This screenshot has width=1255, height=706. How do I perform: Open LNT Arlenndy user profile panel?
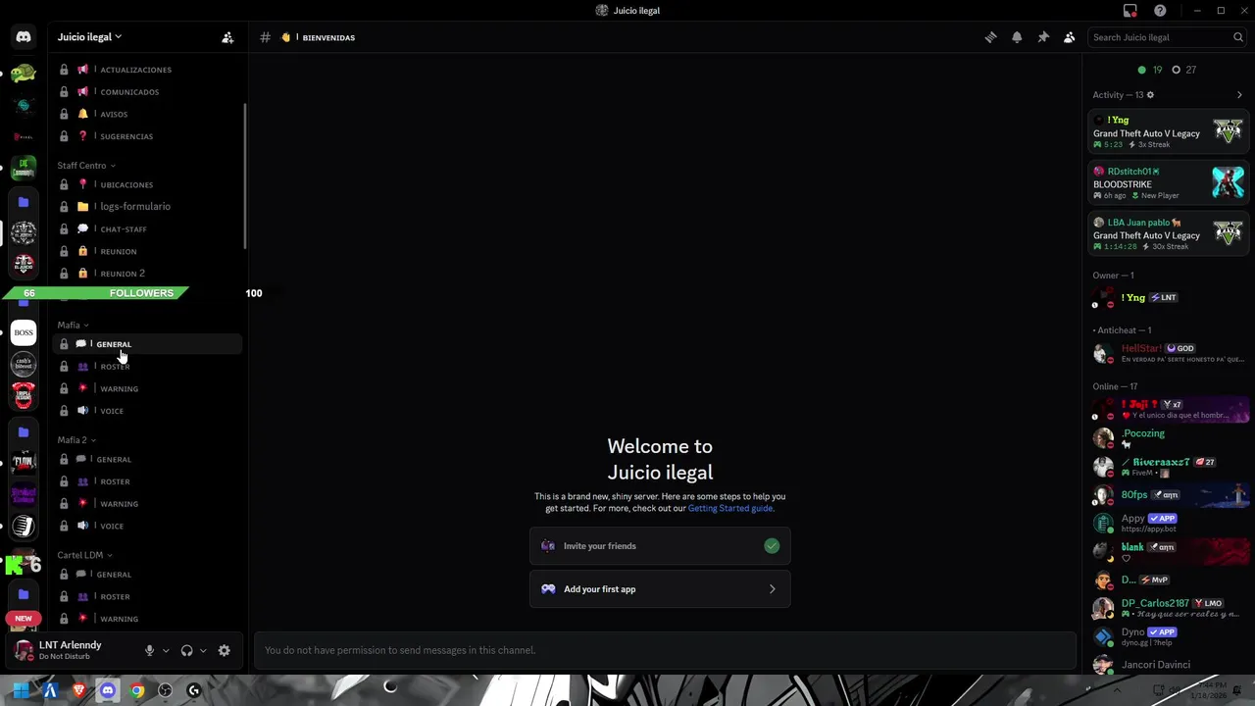coord(72,650)
